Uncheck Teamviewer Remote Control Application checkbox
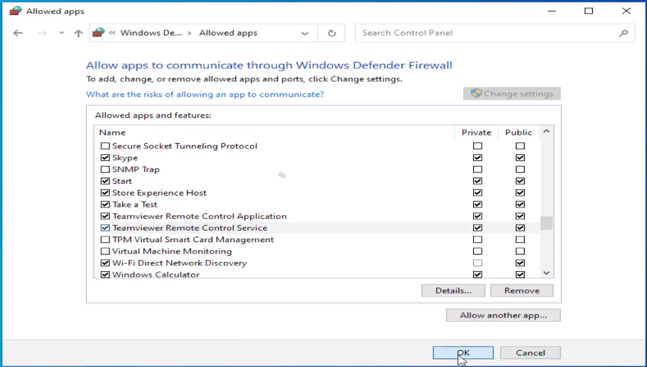The image size is (647, 367). click(x=105, y=216)
